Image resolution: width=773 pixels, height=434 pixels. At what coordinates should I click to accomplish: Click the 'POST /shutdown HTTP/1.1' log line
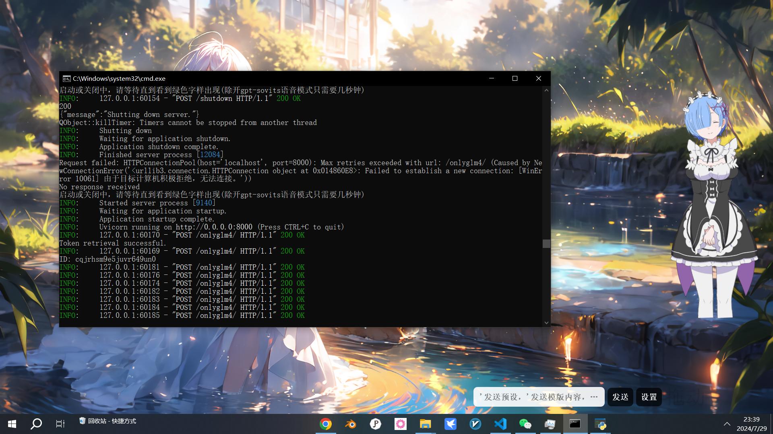click(180, 98)
